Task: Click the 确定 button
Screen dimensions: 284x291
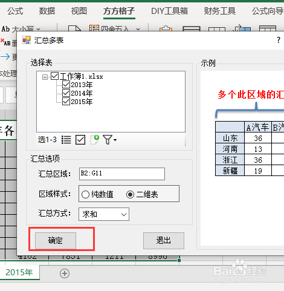Action: 56,241
